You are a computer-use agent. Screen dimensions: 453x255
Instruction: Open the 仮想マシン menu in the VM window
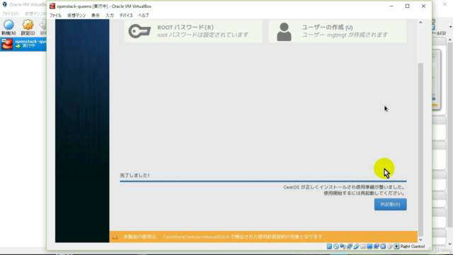point(76,16)
